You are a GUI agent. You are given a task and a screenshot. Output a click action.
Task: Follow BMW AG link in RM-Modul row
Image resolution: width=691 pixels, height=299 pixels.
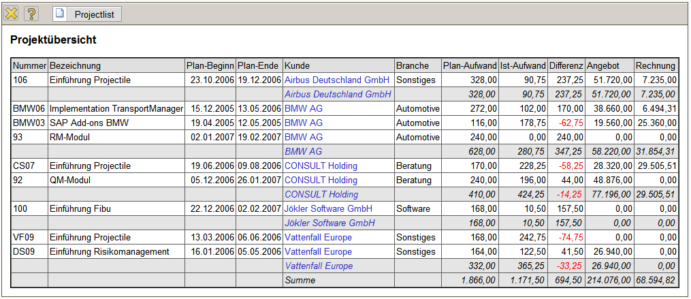pos(304,137)
